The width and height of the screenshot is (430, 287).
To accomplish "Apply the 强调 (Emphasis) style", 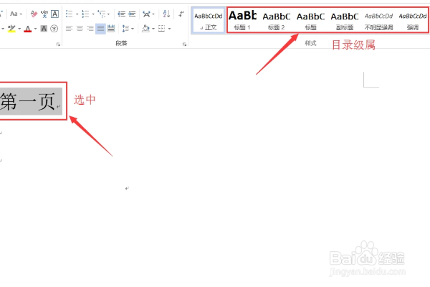I will (413, 21).
